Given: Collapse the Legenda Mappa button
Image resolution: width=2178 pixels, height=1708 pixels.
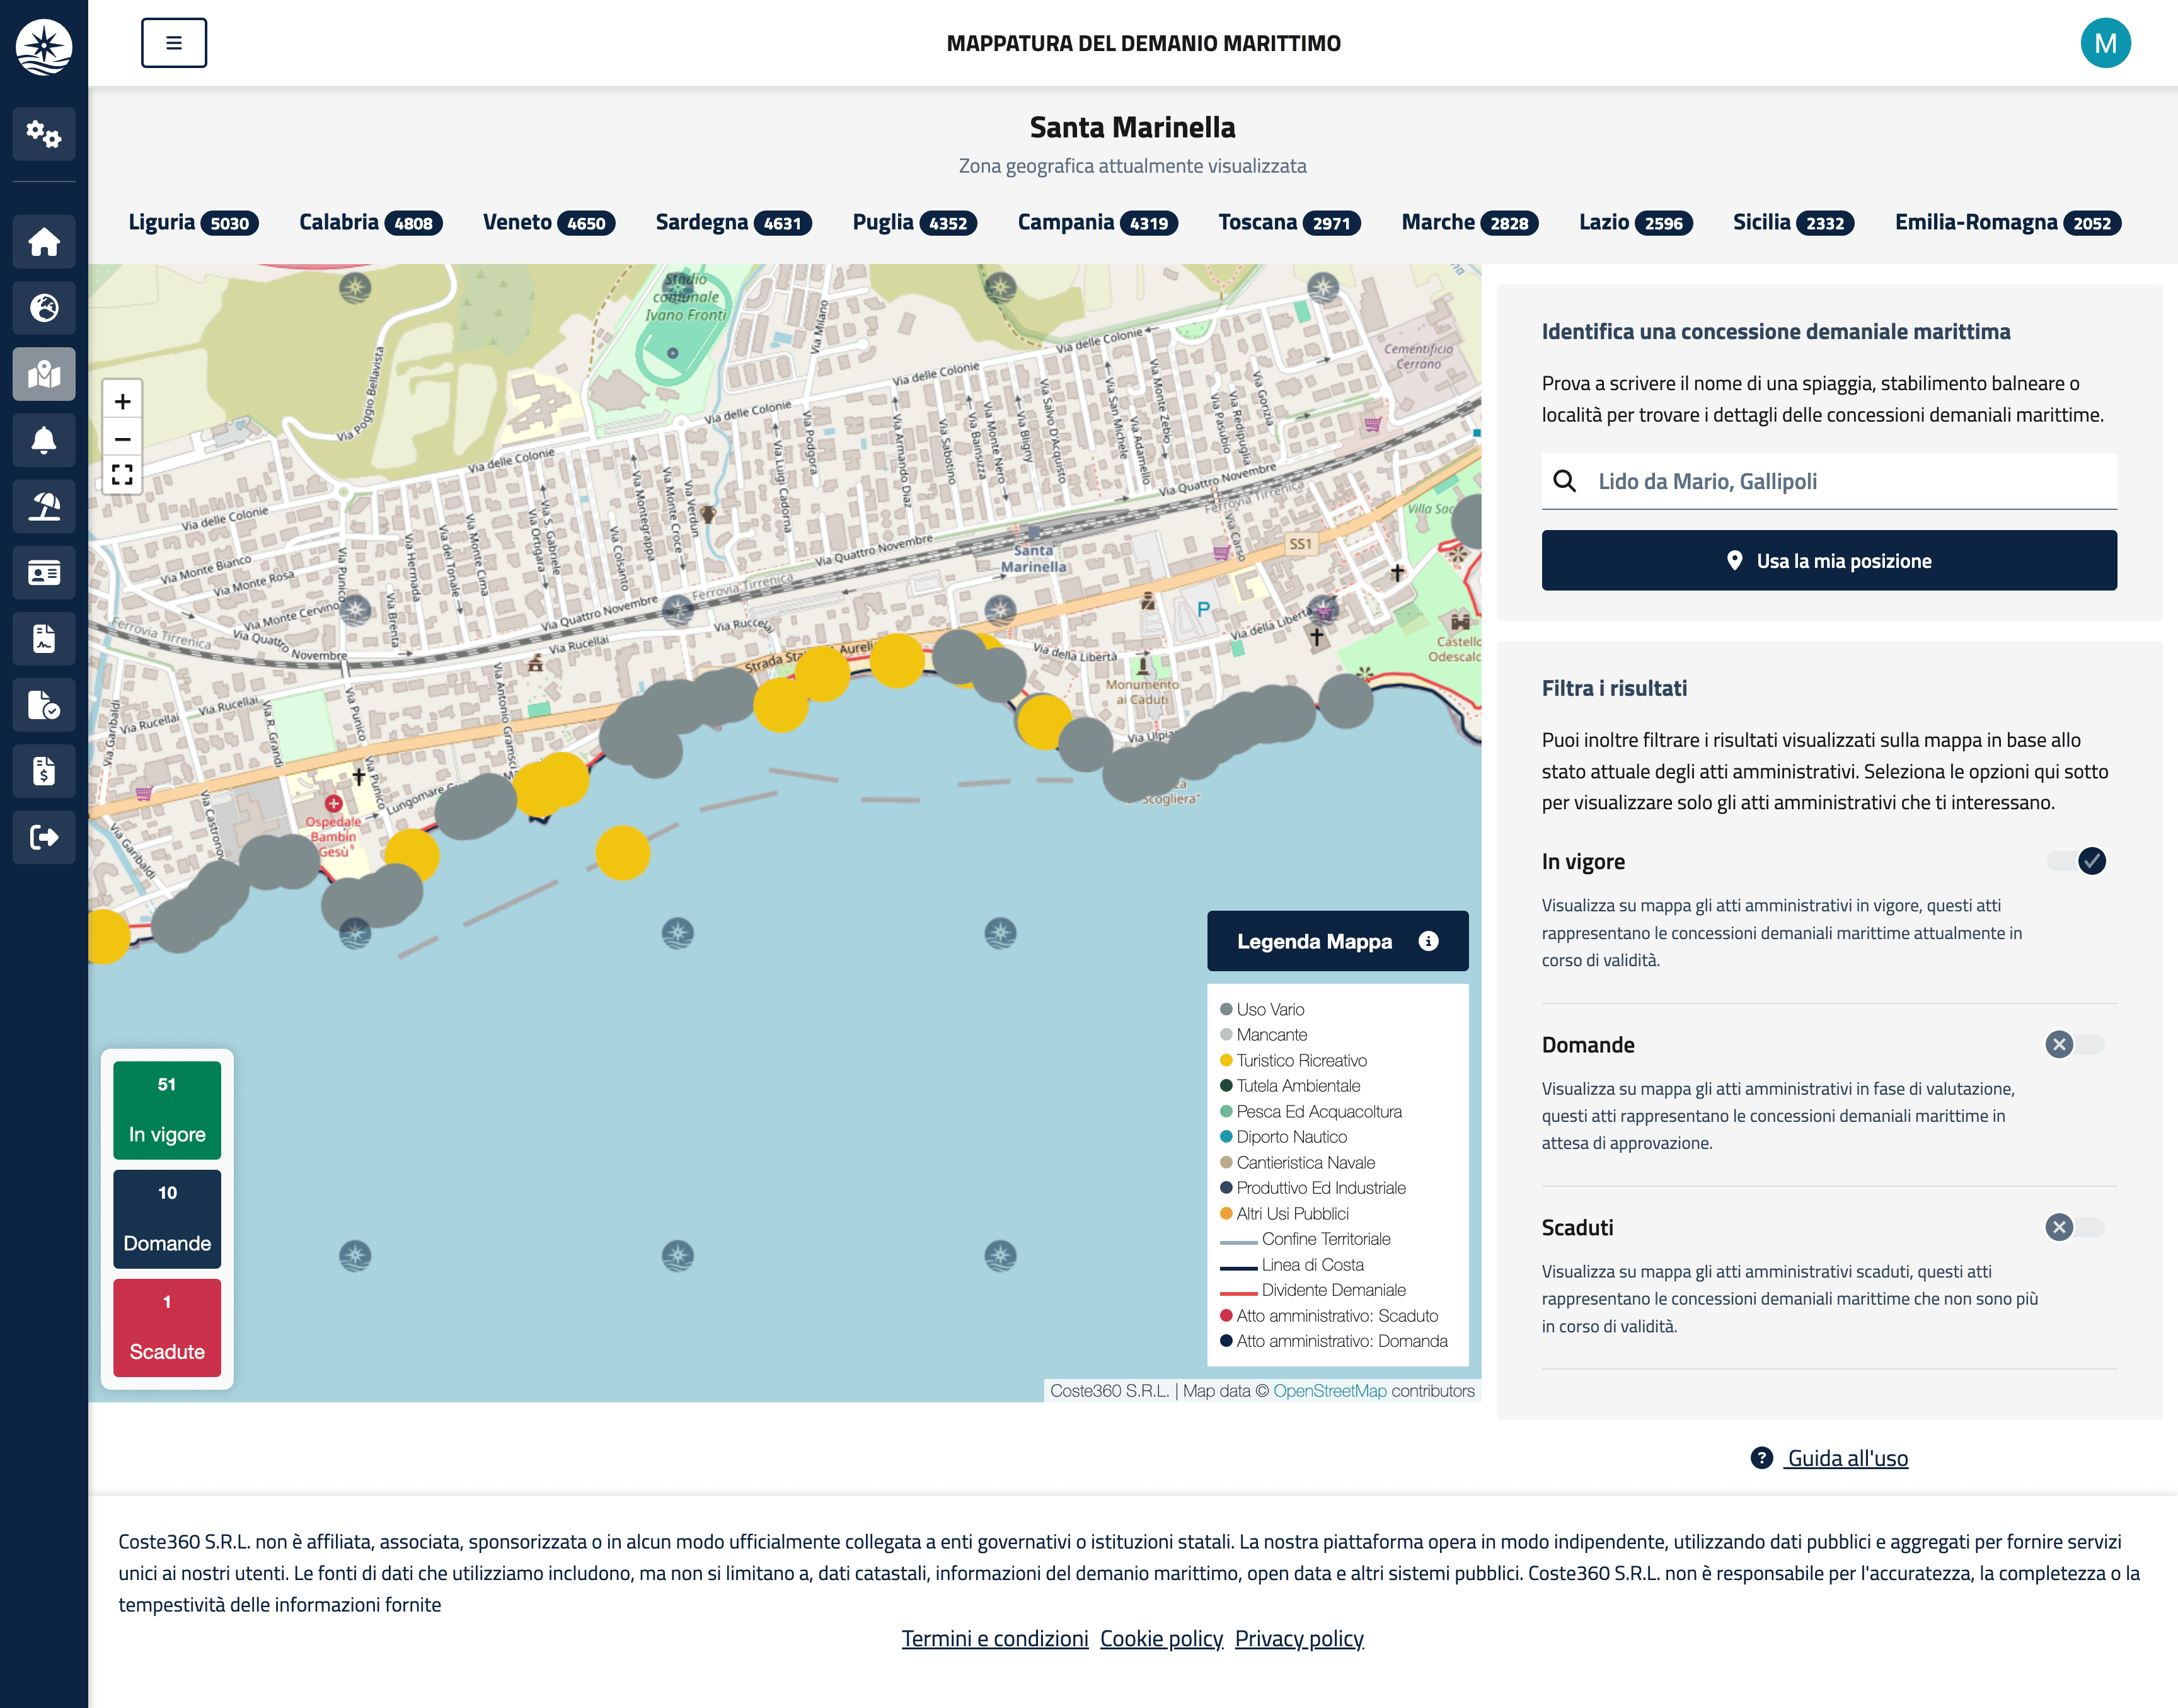Looking at the screenshot, I should pos(1337,941).
